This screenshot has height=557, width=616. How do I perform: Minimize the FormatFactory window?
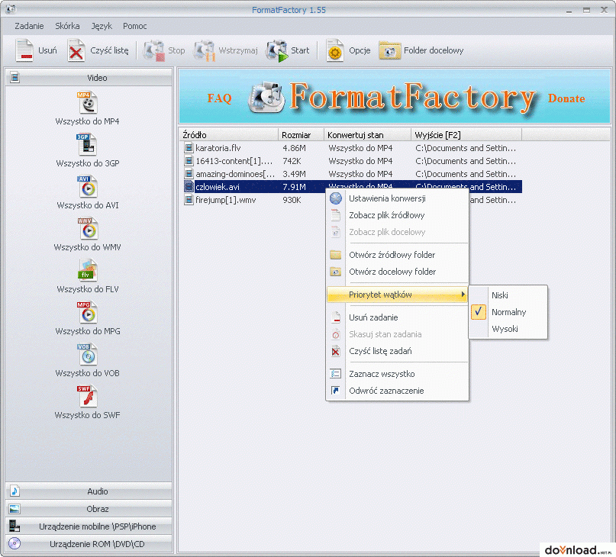click(x=569, y=11)
